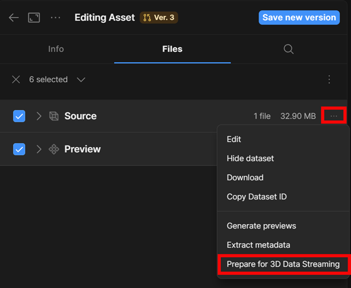Expand the Source dataset row

tap(39, 116)
